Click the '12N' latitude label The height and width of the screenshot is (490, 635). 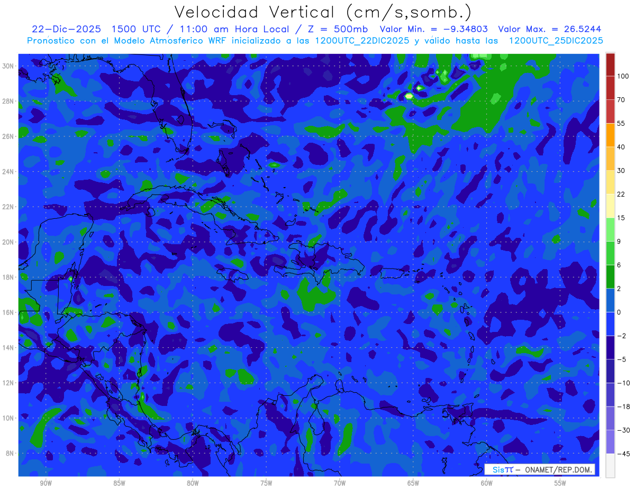pos(9,383)
